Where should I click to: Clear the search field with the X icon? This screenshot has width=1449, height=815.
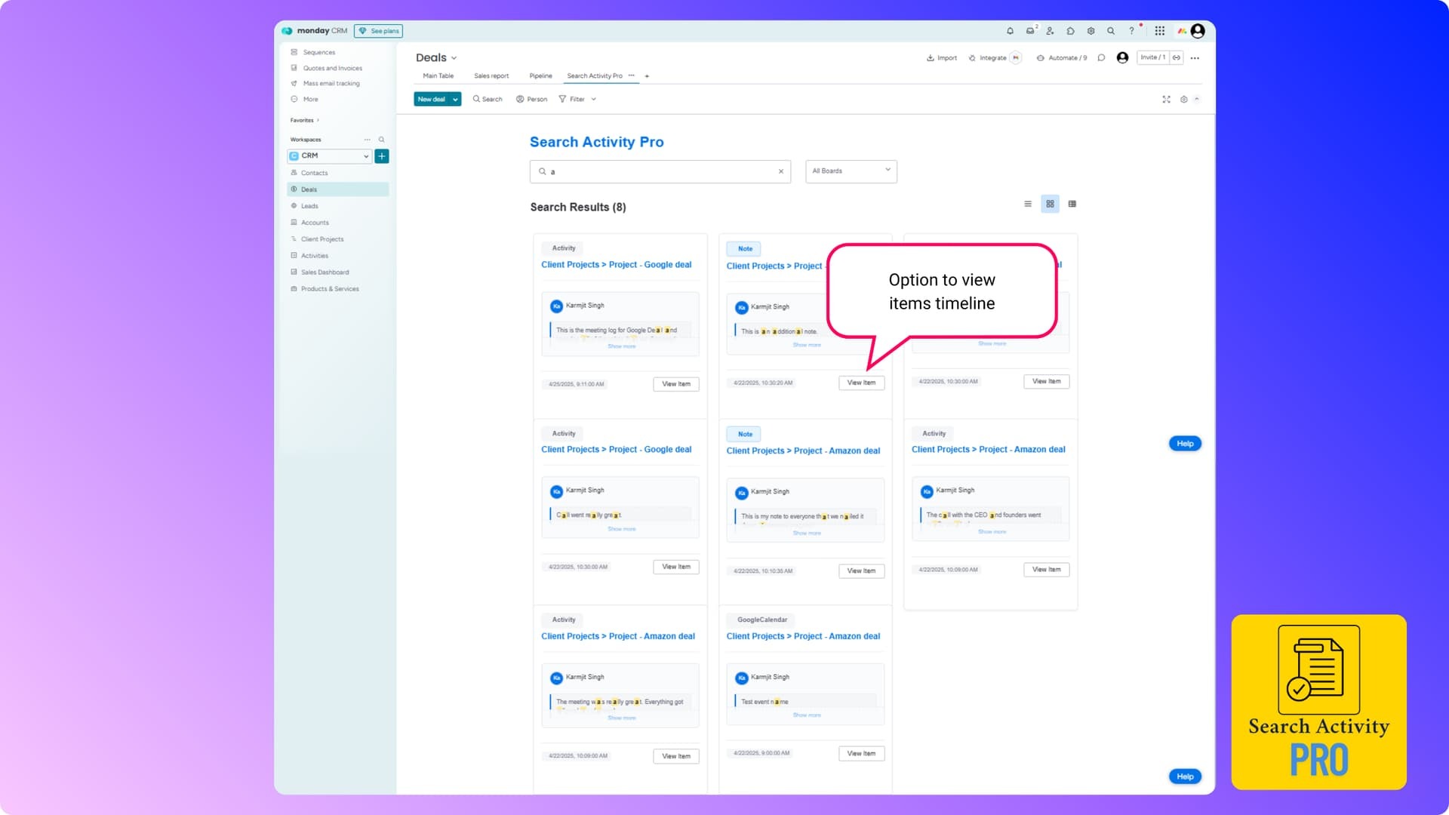point(781,171)
